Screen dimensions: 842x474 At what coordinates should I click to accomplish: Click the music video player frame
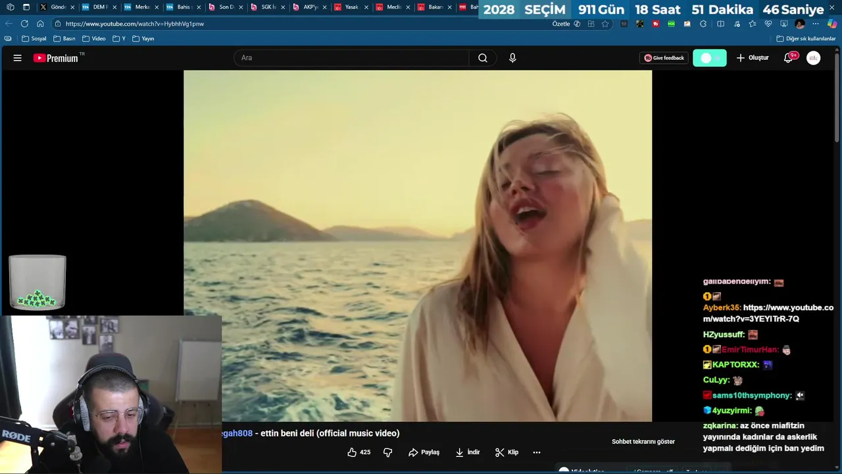click(418, 246)
